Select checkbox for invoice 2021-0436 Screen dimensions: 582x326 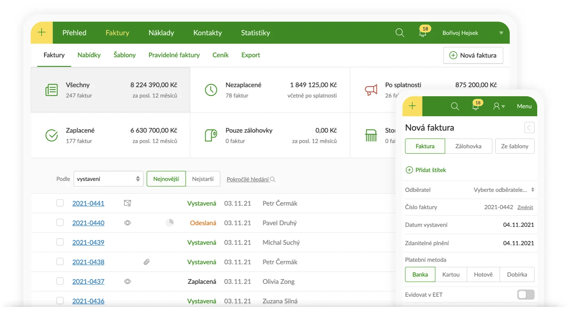pos(60,300)
